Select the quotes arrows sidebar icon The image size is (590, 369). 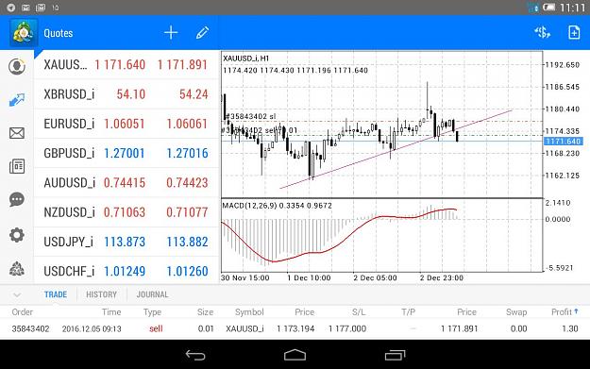click(17, 100)
